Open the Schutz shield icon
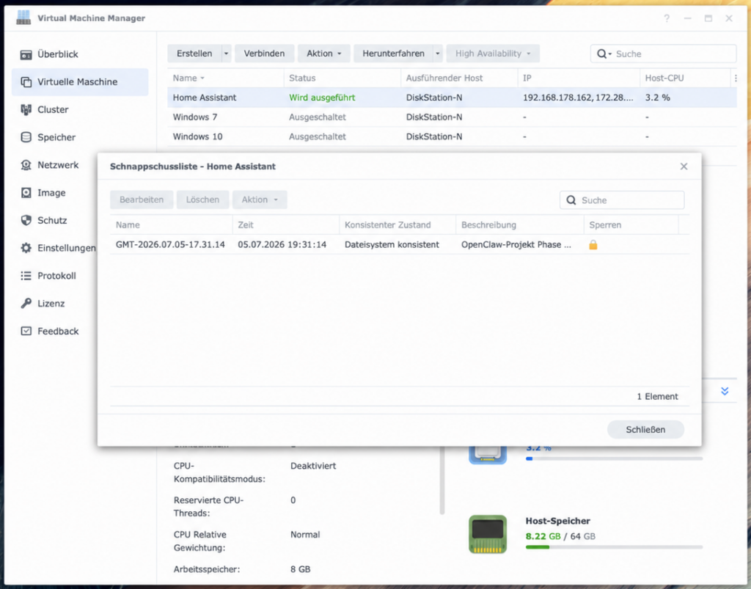 coord(26,220)
